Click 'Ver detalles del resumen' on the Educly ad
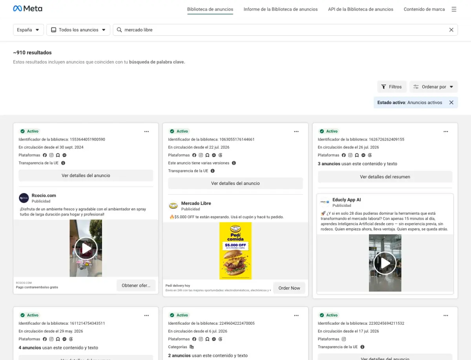471x360 pixels. 385,177
